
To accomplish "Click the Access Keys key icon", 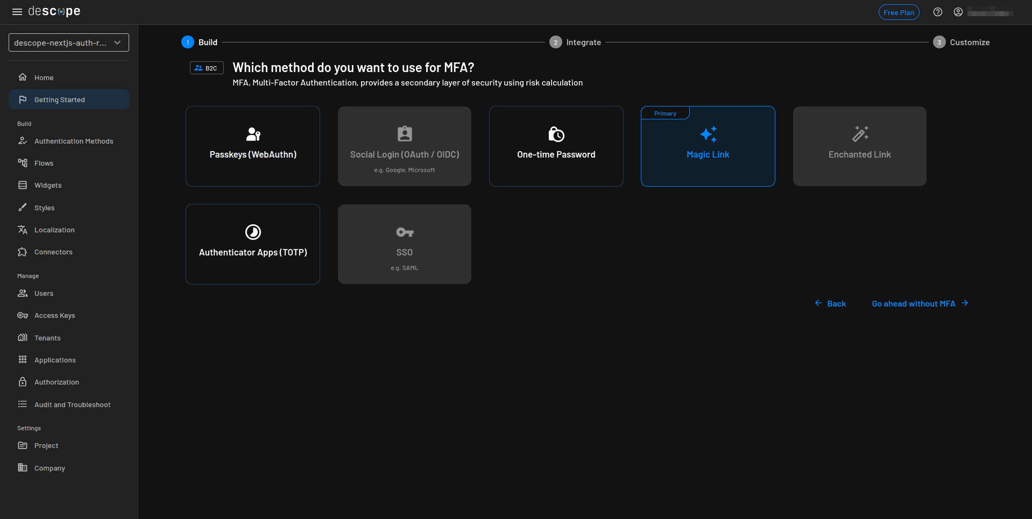I will pos(23,315).
